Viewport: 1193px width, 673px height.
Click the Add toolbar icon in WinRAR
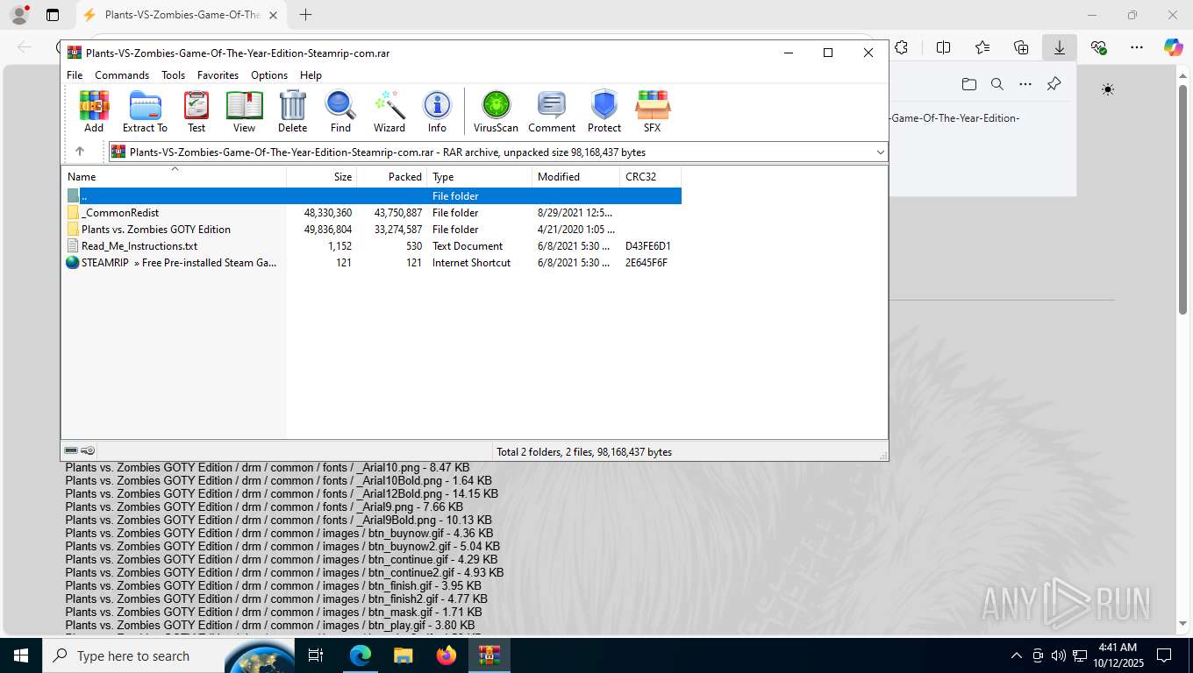pos(94,111)
